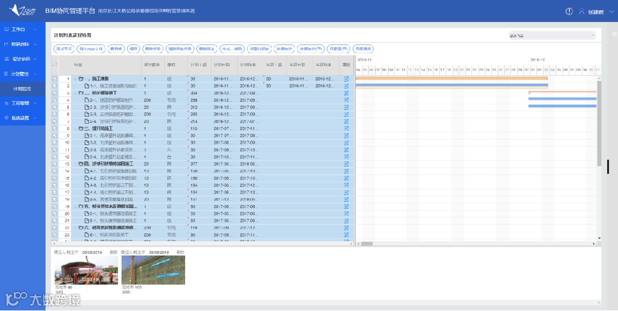Image resolution: width=618 pixels, height=311 pixels.
Task: Collapse the row 1 施工准备 task group
Action: click(x=75, y=79)
